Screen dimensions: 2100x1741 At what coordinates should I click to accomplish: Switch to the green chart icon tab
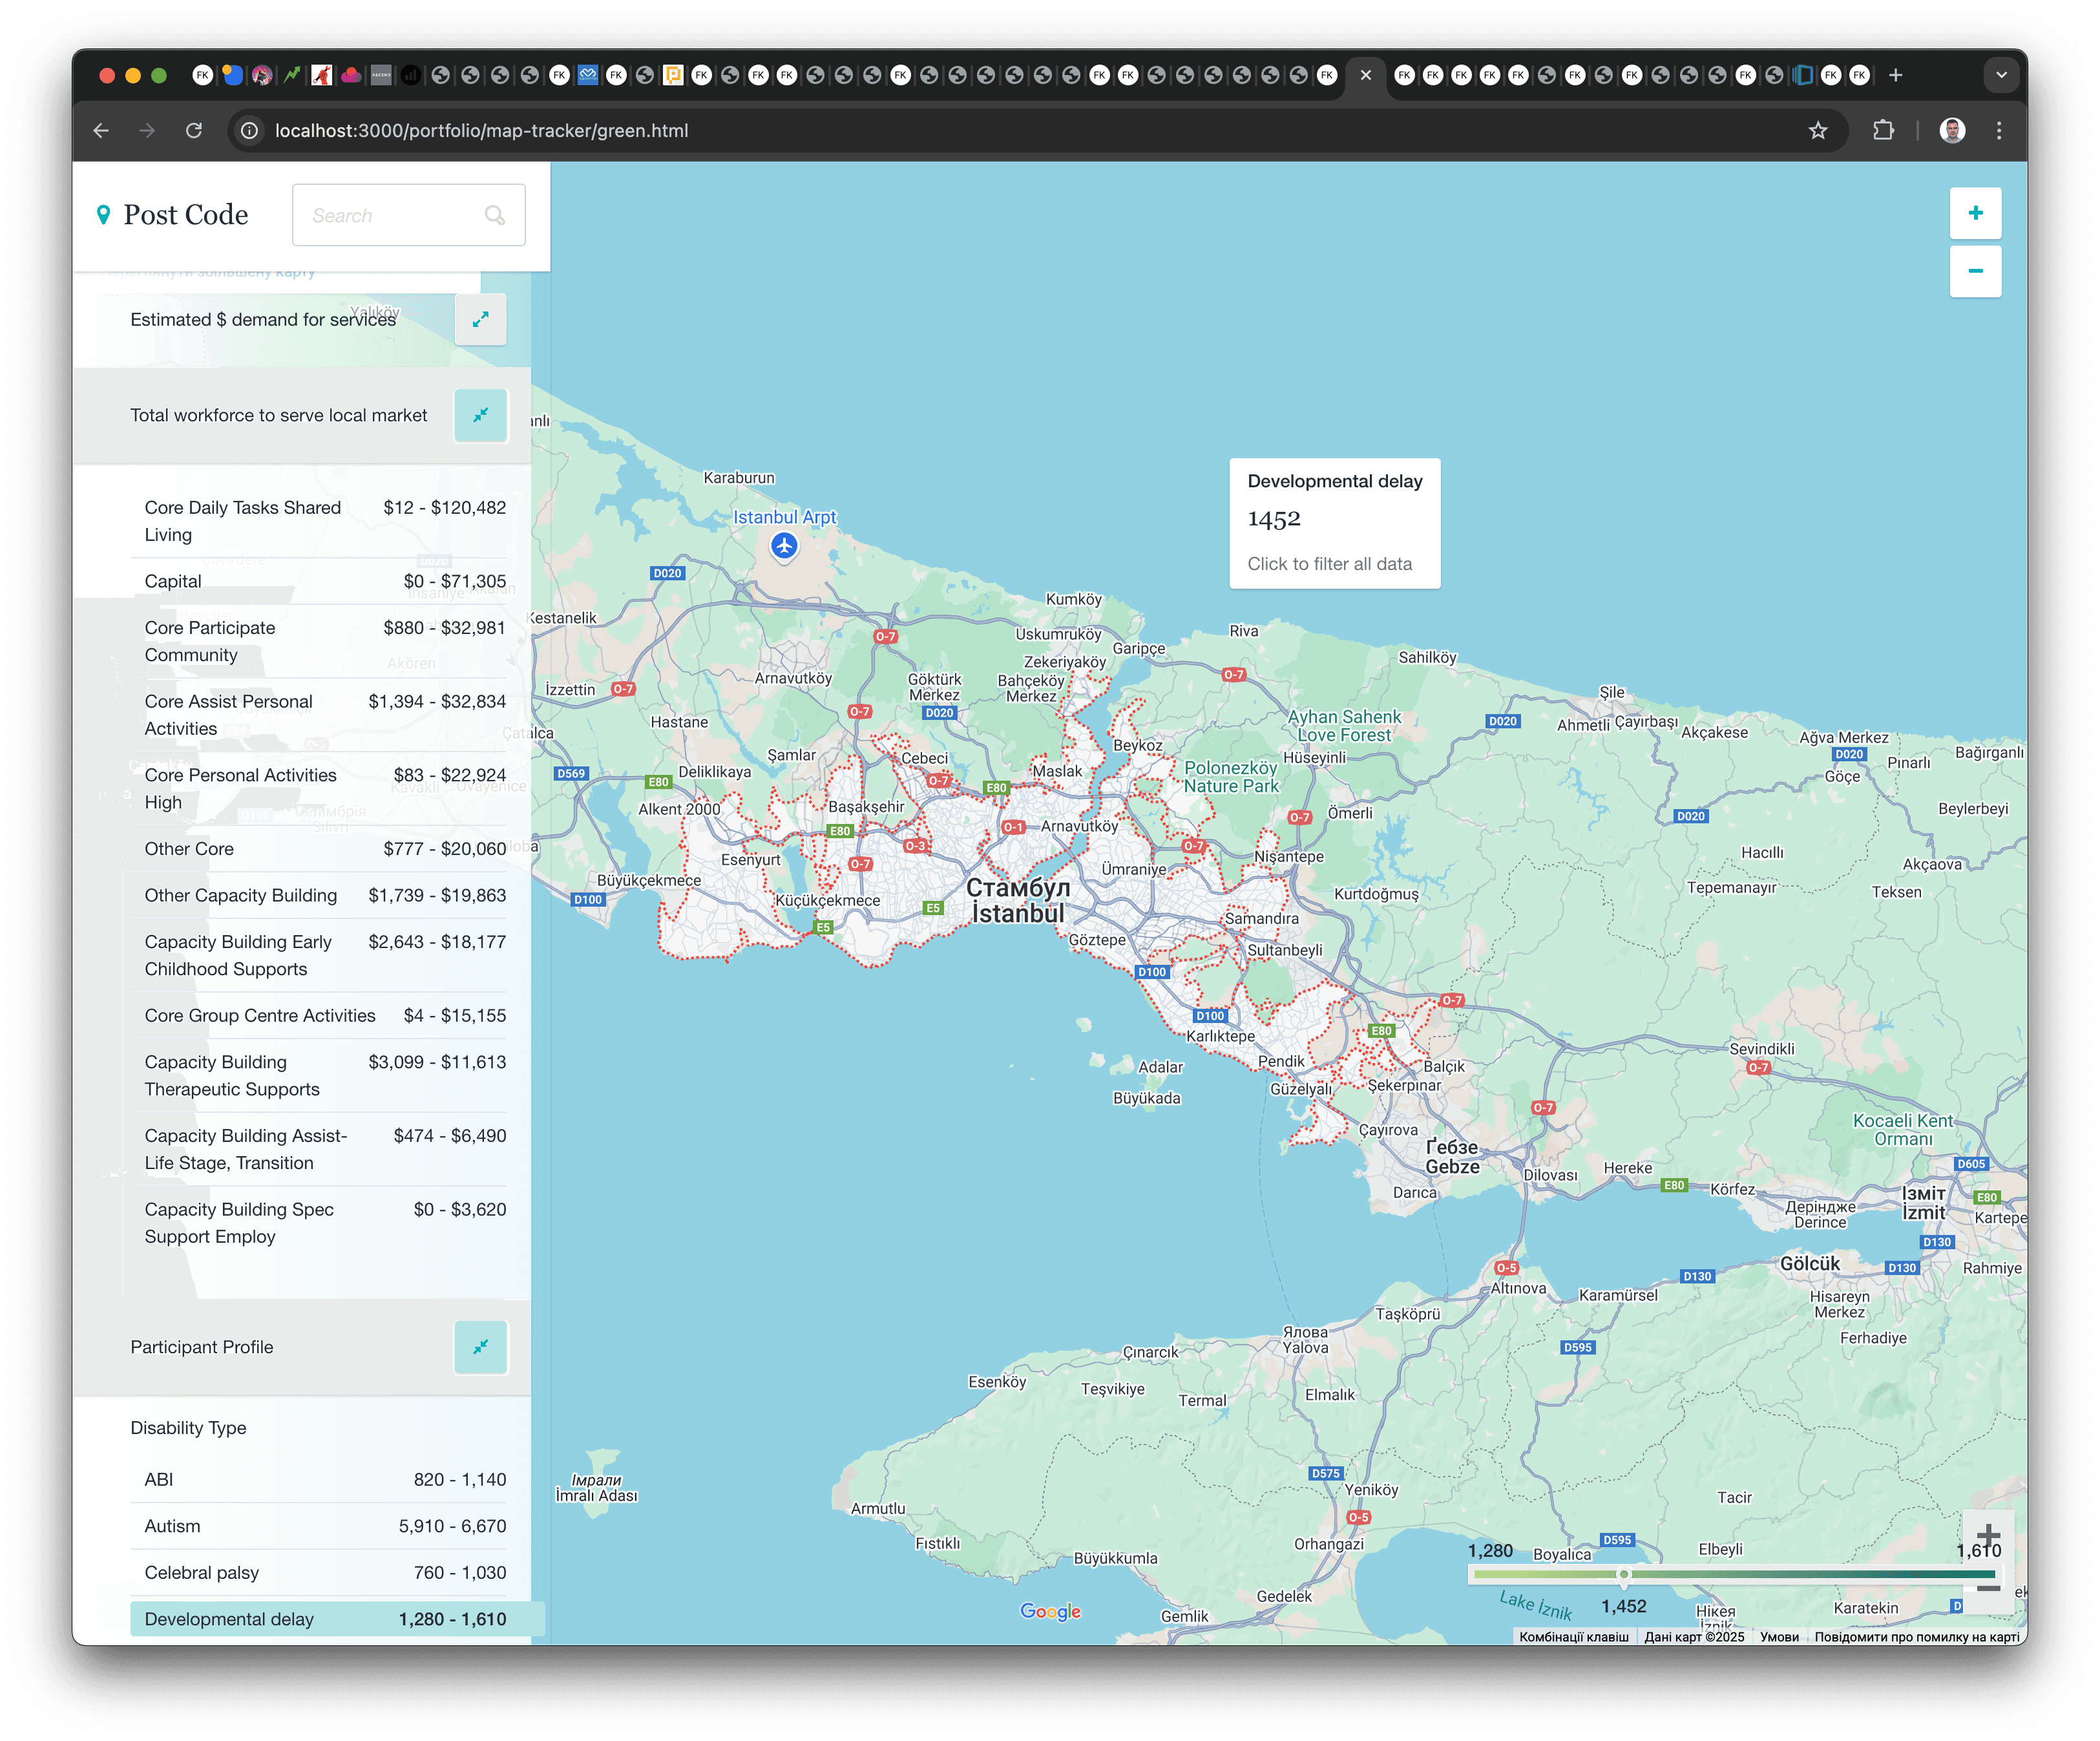pos(292,75)
